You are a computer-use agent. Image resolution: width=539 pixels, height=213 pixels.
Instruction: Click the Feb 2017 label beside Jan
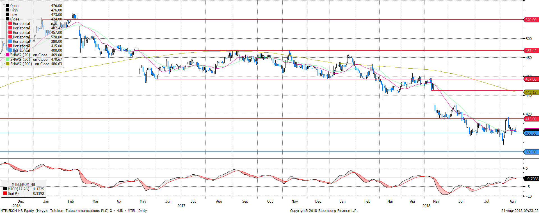click(x=71, y=201)
